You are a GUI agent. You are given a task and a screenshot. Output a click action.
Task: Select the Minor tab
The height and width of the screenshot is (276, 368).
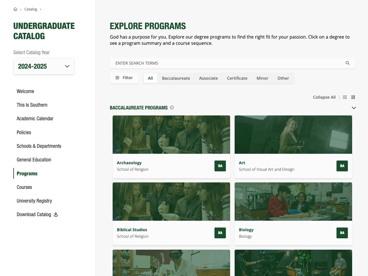(263, 78)
